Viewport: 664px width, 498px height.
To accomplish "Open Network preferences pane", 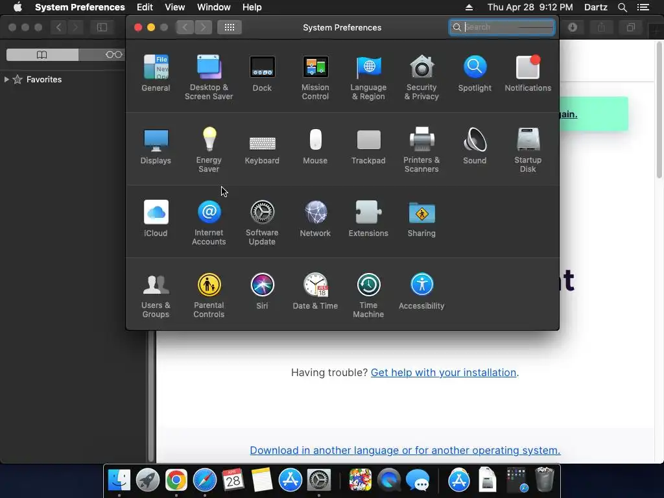I will [315, 219].
